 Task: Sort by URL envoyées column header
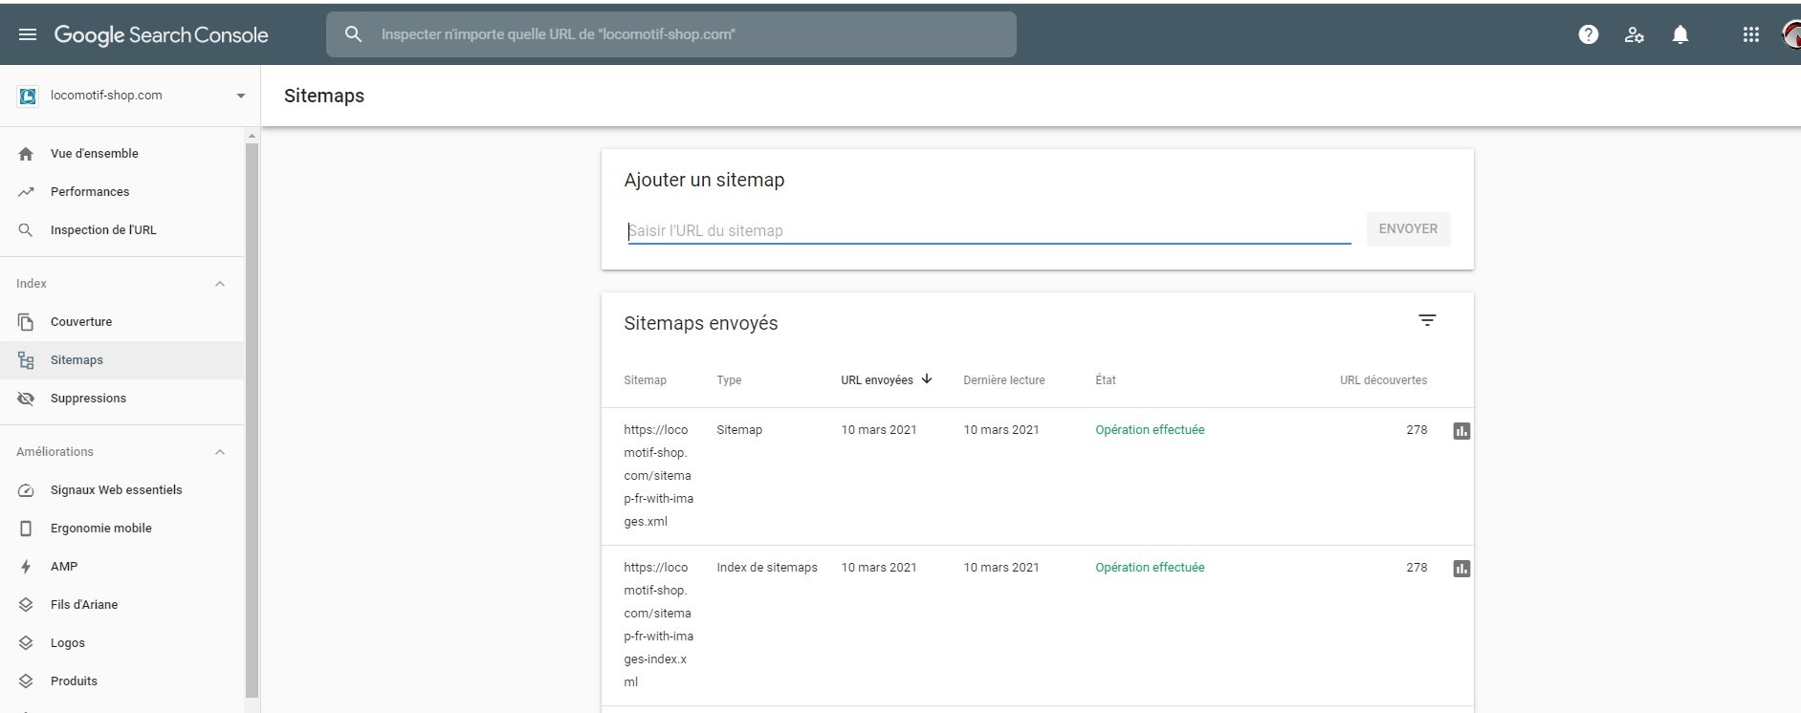point(877,380)
